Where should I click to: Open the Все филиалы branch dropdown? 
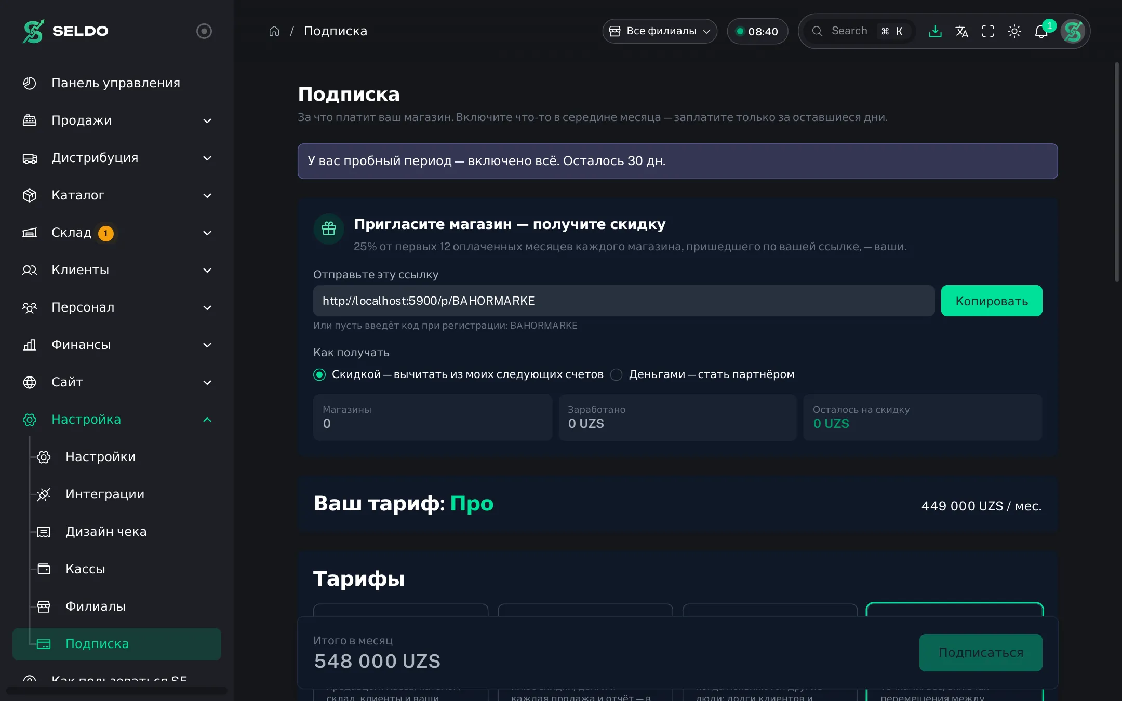660,31
